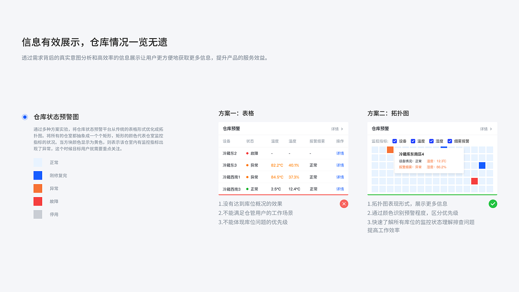
Task: Open 详情 link for 冷藏东2 row
Action: 340,153
